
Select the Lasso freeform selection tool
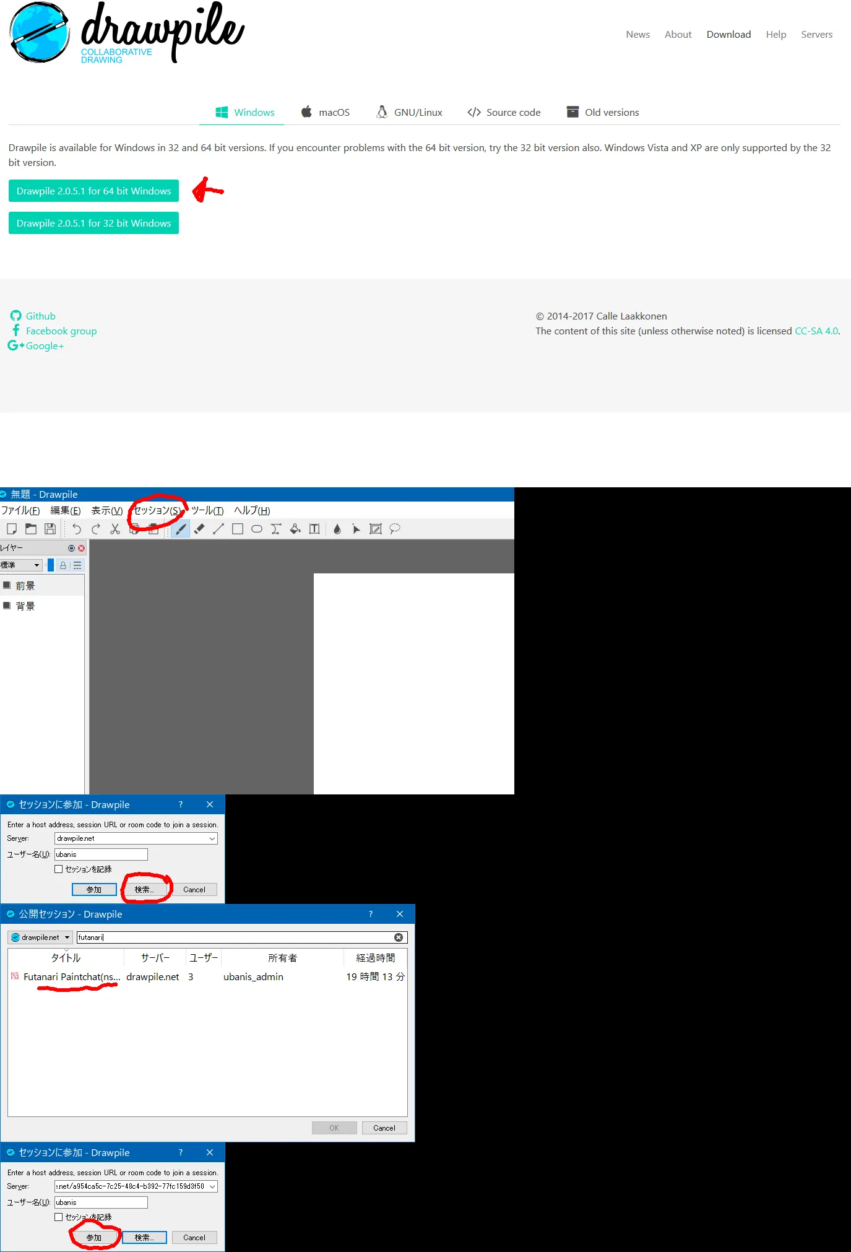[x=395, y=529]
